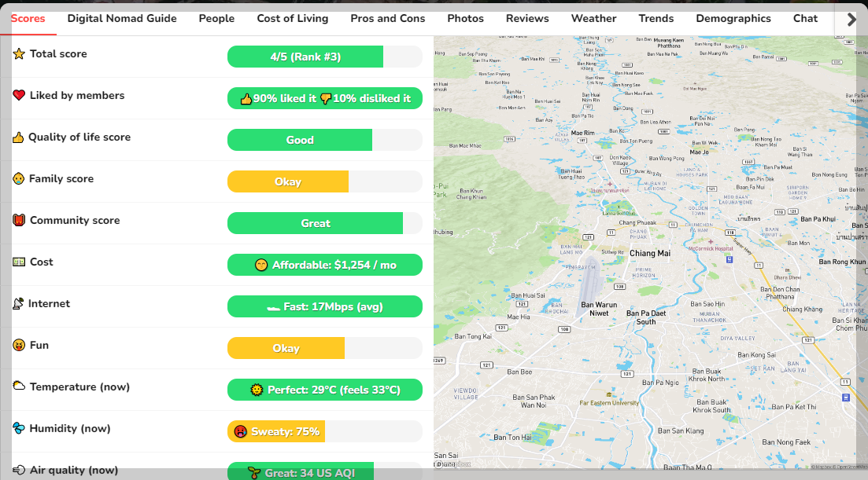This screenshot has height=480, width=868.
Task: Click the Total score label text
Action: tap(58, 53)
